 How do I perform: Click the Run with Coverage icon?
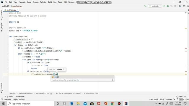[x=171, y=6]
